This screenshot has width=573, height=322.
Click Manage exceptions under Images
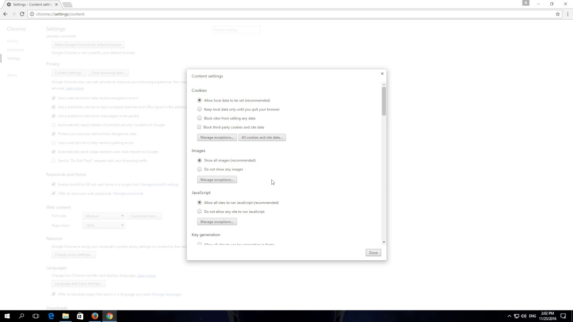pos(217,180)
